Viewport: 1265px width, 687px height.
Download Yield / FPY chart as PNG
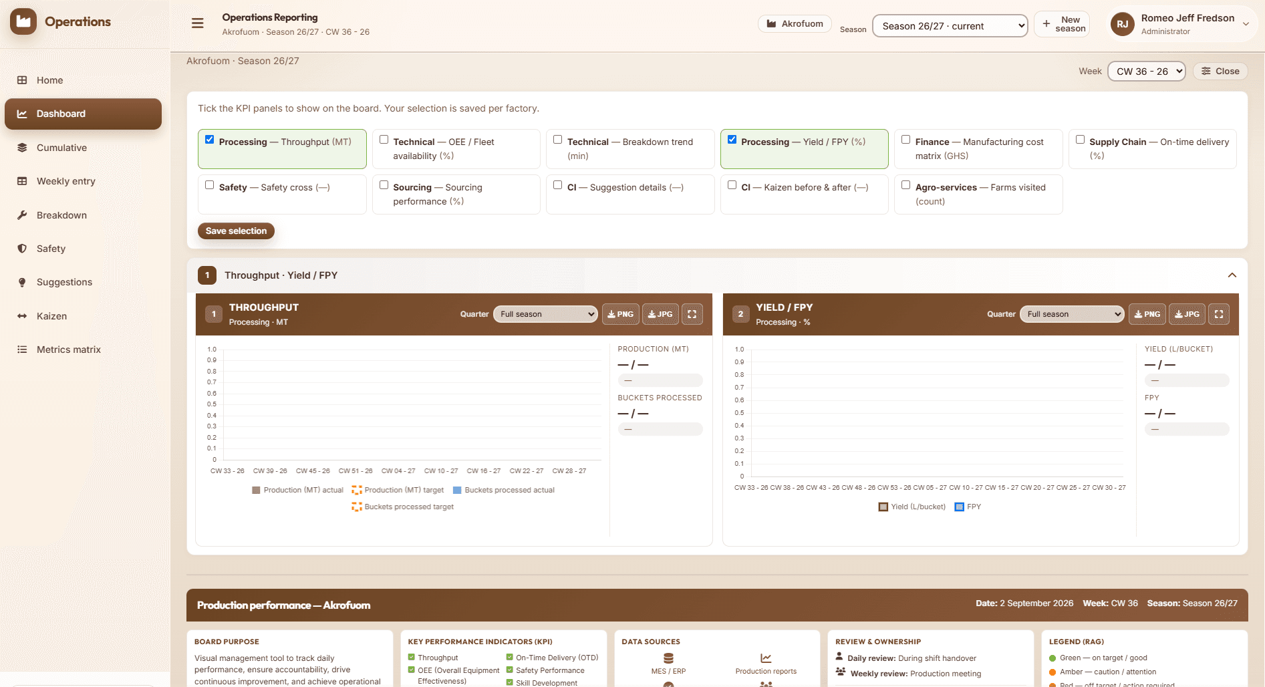click(x=1147, y=314)
